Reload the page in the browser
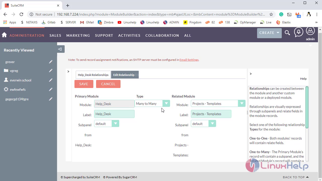The width and height of the screenshot is (322, 181). pyautogui.click(x=21, y=14)
